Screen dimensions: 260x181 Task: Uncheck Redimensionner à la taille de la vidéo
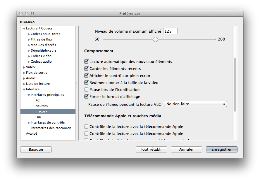(86, 82)
